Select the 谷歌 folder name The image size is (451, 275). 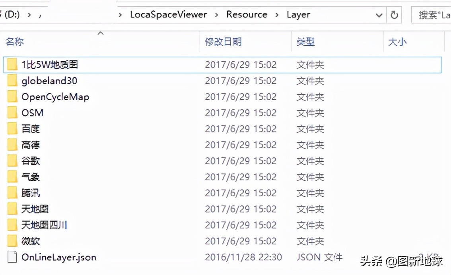31,161
